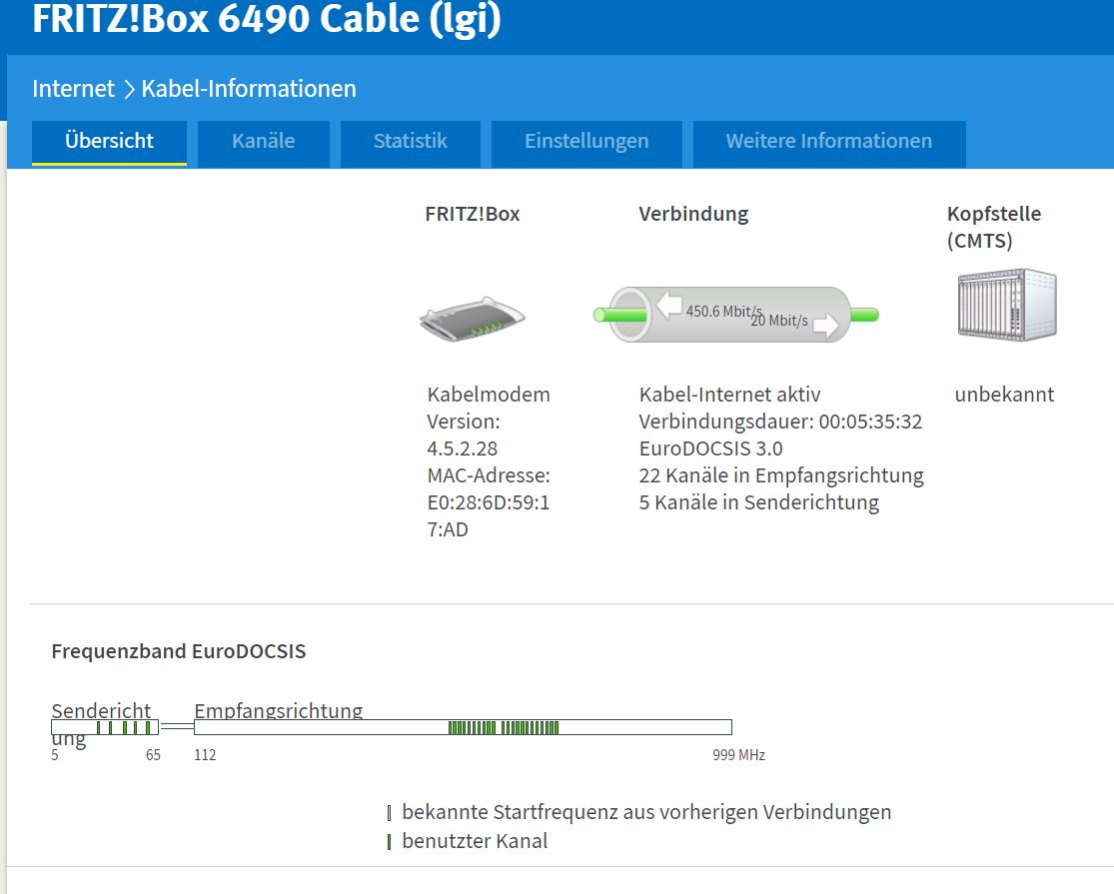The image size is (1114, 894).
Task: Click the 'Kopfstelle (CMTS)' heading
Action: click(994, 227)
